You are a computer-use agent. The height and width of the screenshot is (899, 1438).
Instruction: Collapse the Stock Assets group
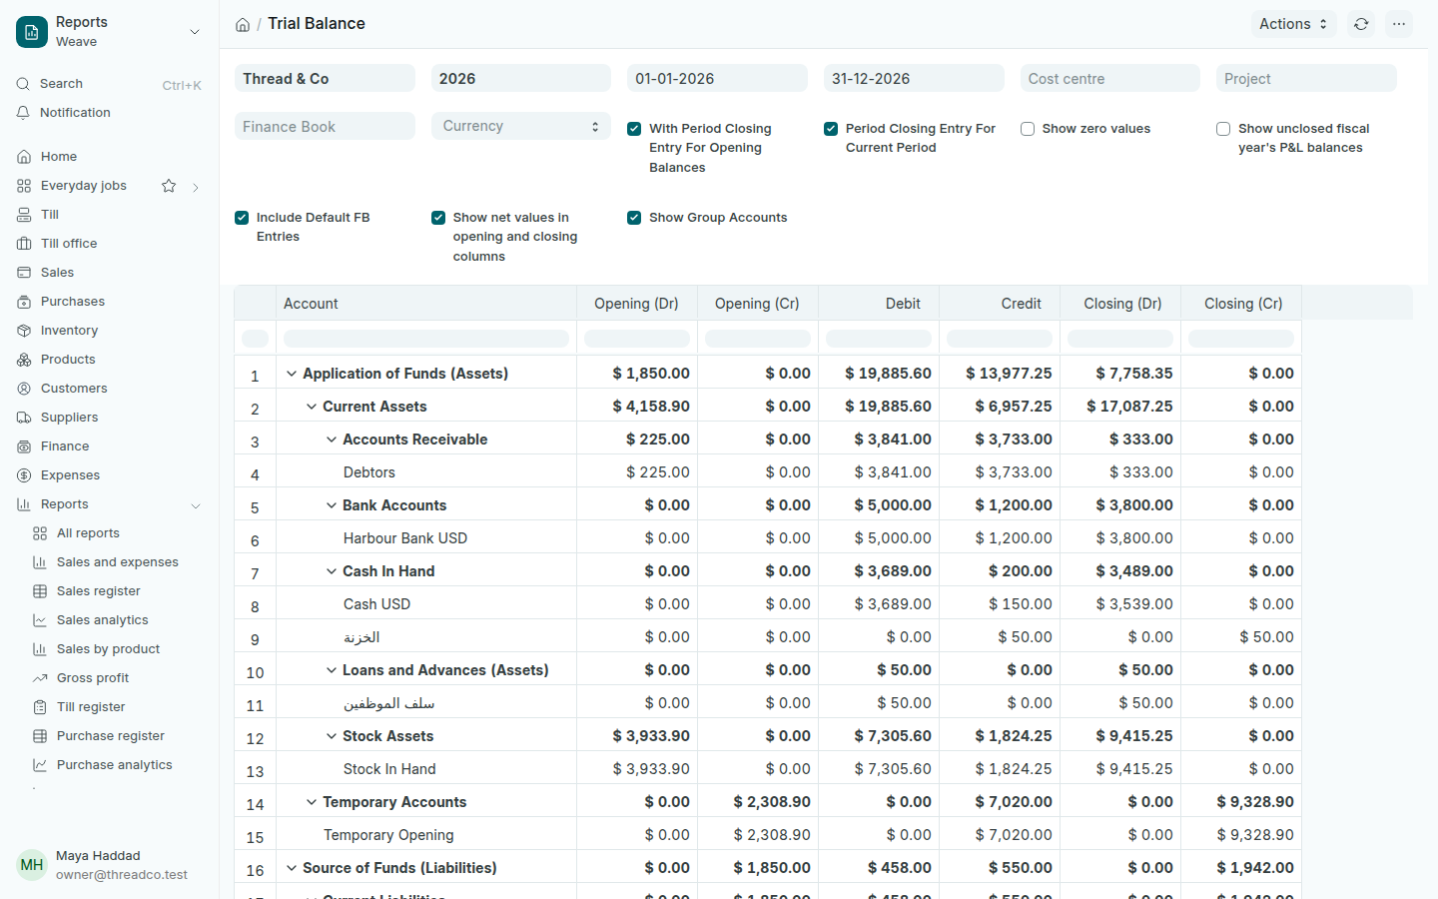tap(332, 736)
